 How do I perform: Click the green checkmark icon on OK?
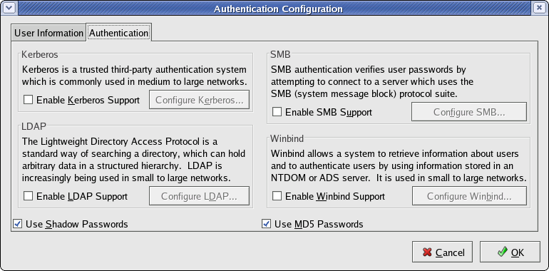pyautogui.click(x=503, y=252)
